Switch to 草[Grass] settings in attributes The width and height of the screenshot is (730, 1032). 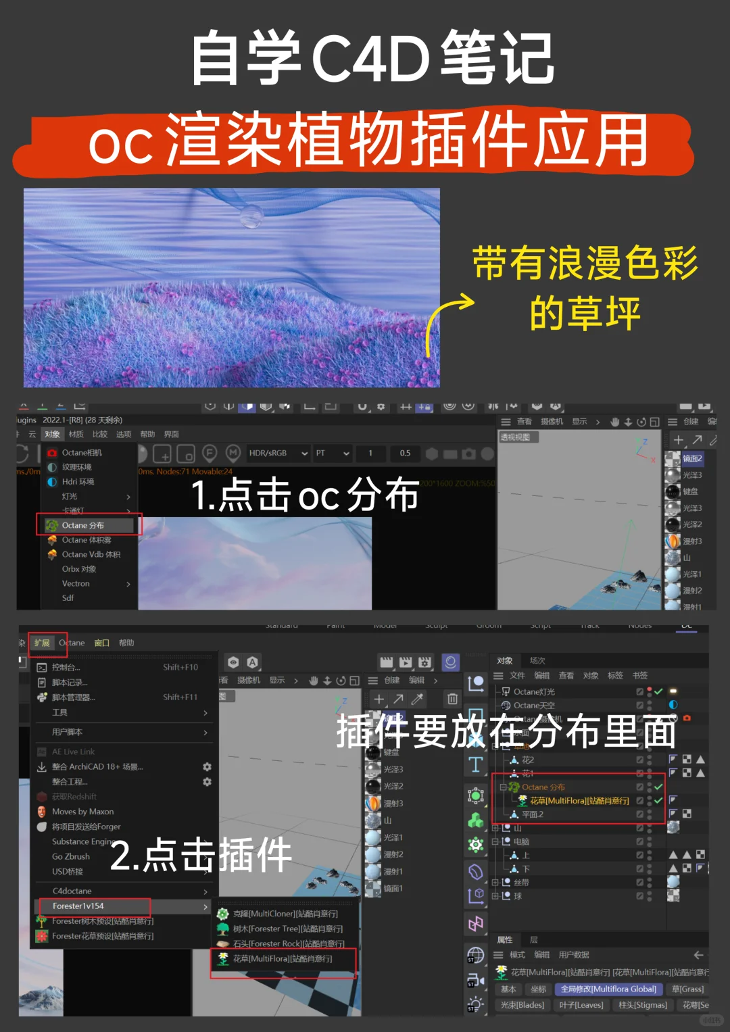pyautogui.click(x=689, y=989)
